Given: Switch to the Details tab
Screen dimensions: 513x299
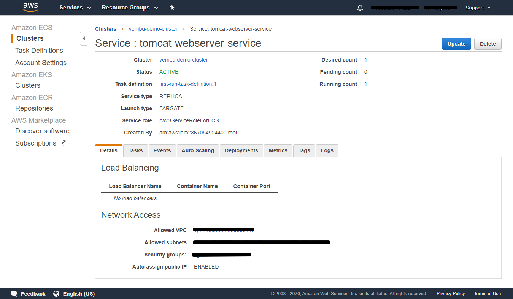Looking at the screenshot, I should pyautogui.click(x=109, y=150).
